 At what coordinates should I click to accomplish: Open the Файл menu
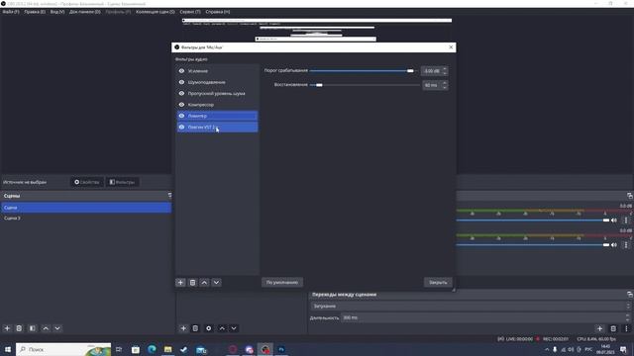[x=11, y=12]
